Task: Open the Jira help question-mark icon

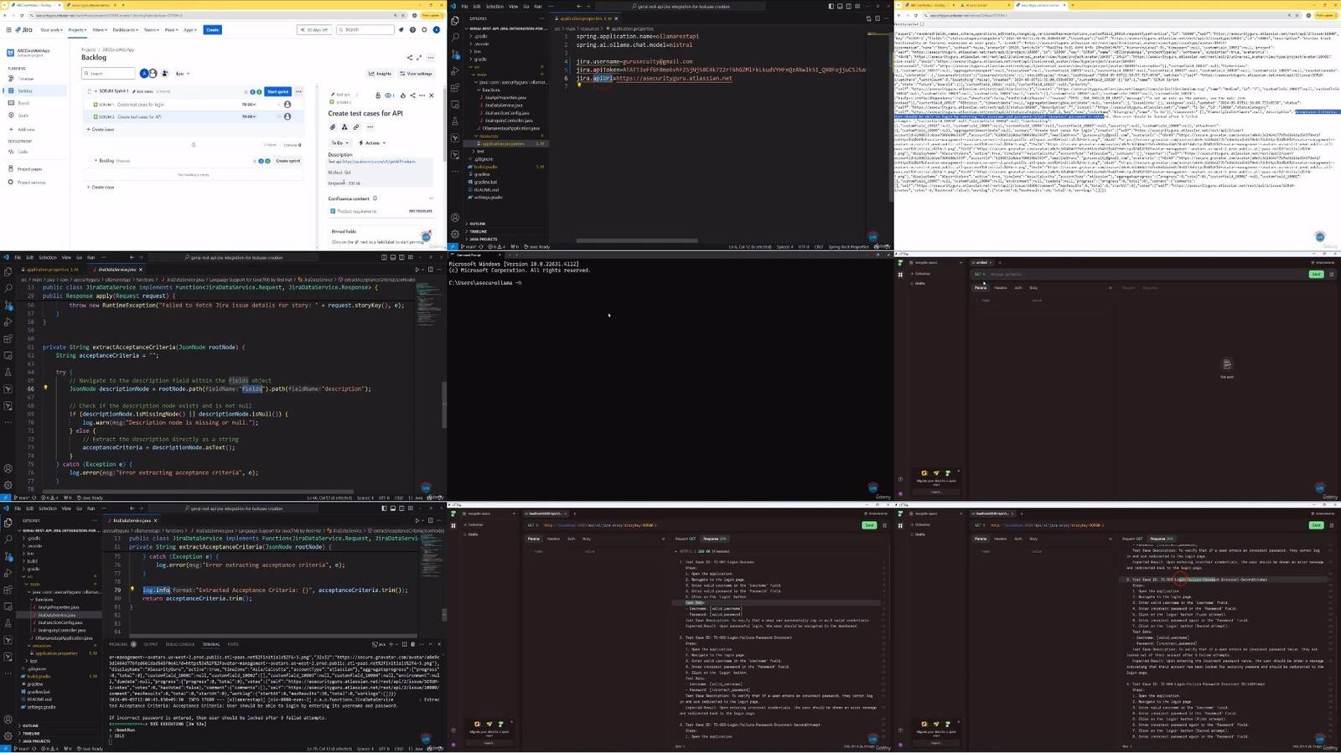Action: point(413,29)
